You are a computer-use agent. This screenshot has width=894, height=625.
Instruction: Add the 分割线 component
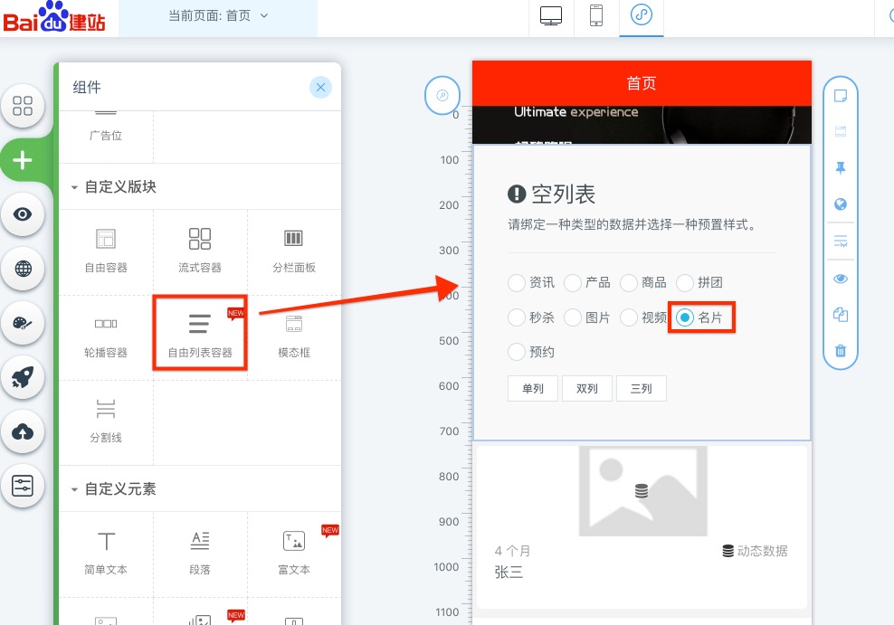[106, 422]
